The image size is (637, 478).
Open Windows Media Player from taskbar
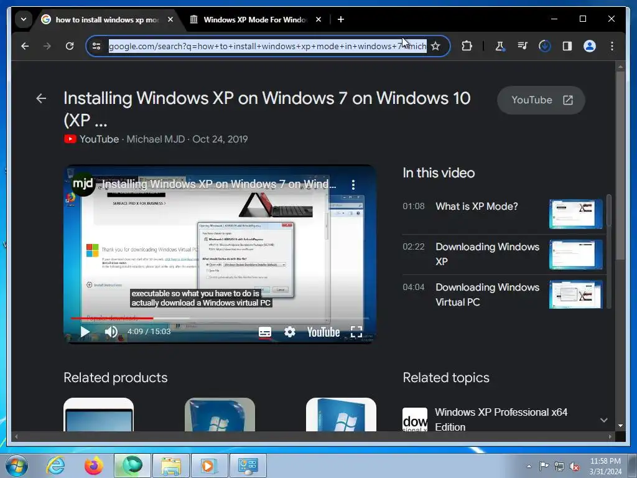[210, 466]
